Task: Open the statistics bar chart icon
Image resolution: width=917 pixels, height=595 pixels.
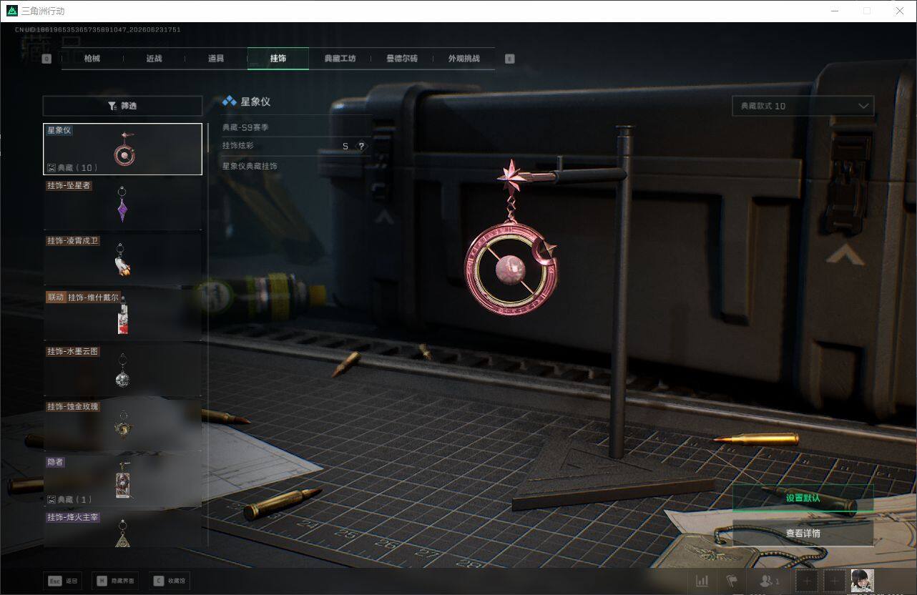Action: 702,581
